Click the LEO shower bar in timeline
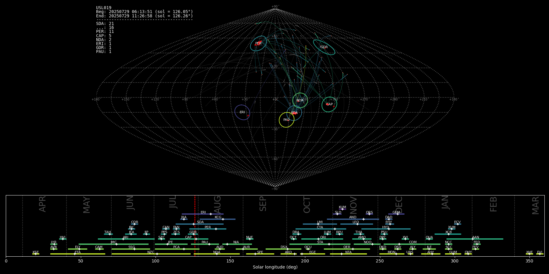Viewport: 549px width, 274px height. click(357, 224)
